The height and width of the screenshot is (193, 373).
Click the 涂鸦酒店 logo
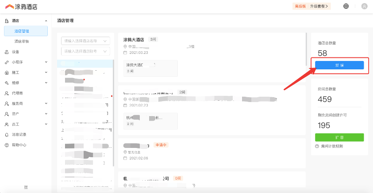click(21, 7)
